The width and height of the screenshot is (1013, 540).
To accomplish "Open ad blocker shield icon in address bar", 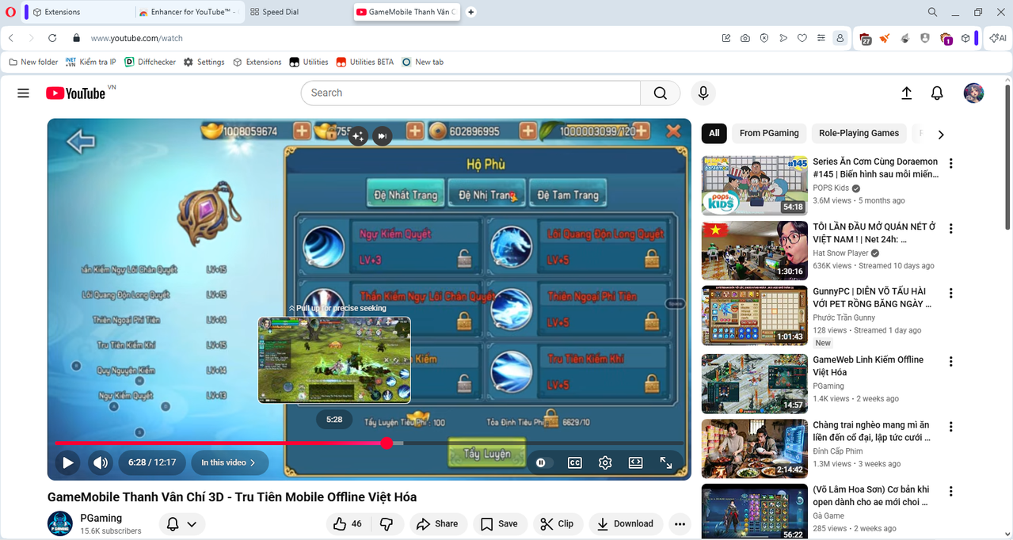I will click(x=764, y=38).
